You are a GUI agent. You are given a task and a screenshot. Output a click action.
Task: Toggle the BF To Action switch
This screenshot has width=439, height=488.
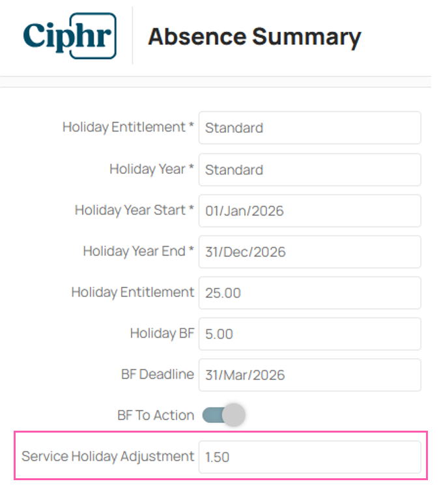223,415
